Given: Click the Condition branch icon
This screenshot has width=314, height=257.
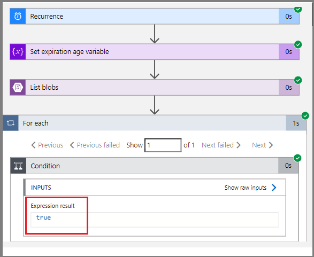Looking at the screenshot, I should [x=18, y=166].
